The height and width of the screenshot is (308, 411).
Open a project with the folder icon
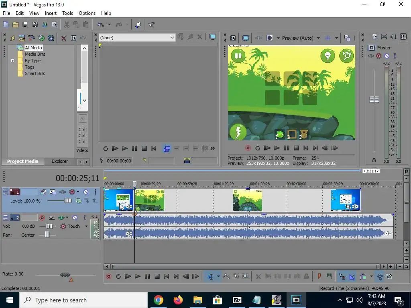coord(16,24)
